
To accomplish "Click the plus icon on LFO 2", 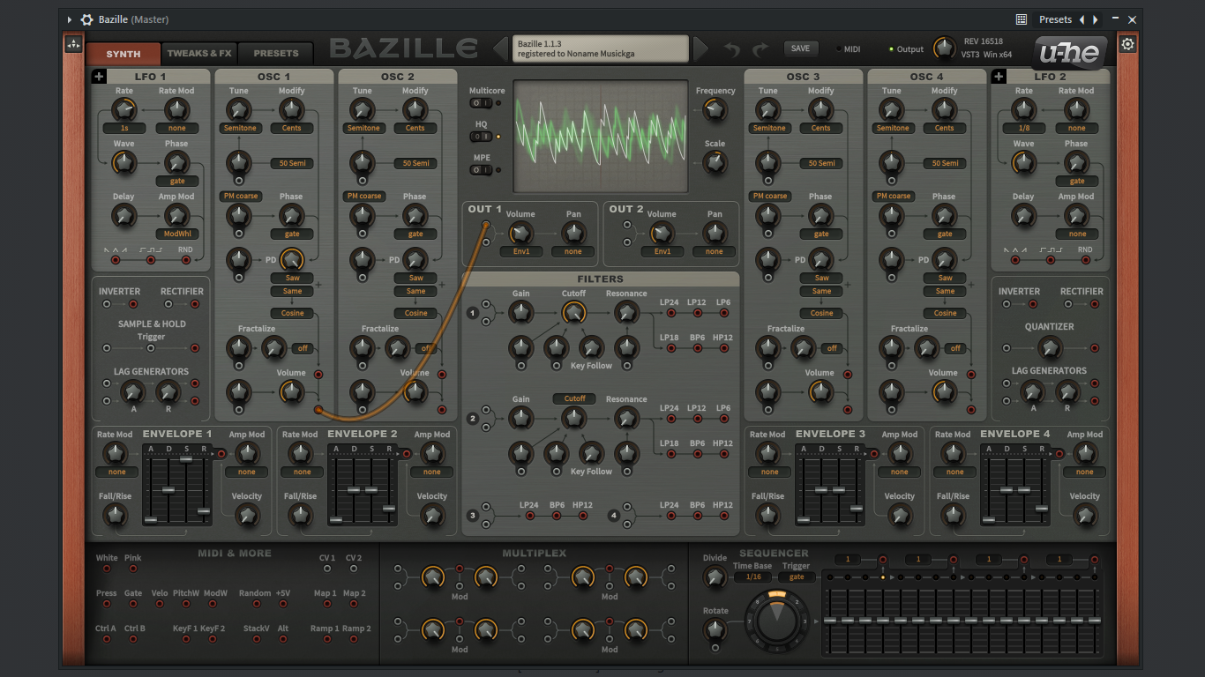I will 999,77.
